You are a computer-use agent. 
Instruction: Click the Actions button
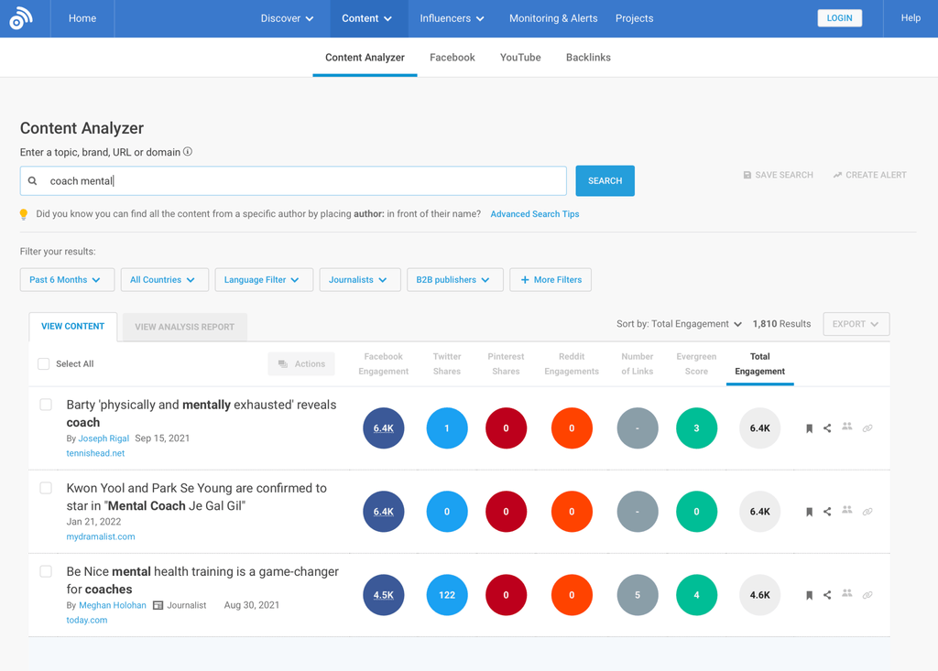pyautogui.click(x=301, y=363)
